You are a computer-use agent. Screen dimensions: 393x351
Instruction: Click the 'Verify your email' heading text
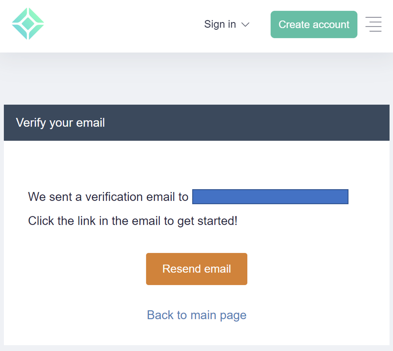pos(60,123)
